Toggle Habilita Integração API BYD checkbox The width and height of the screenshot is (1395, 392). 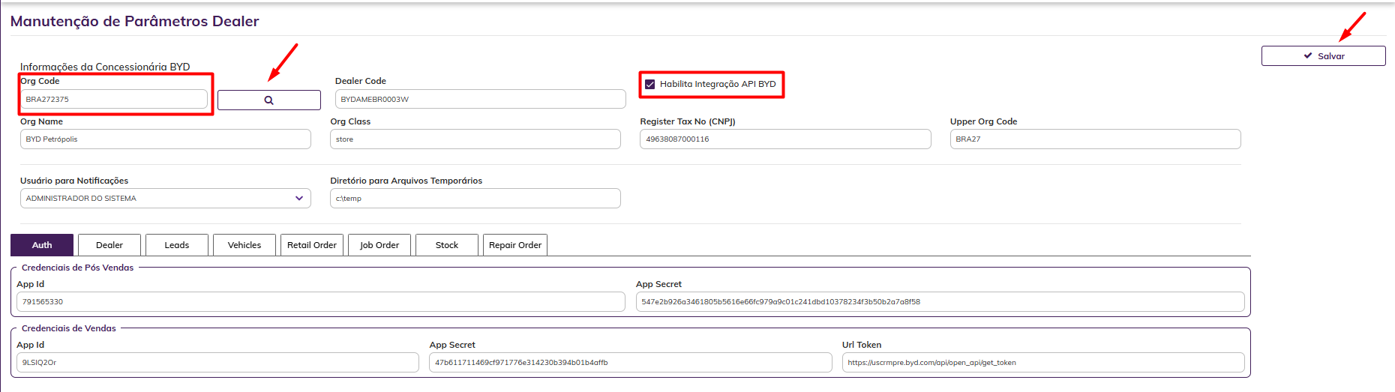point(650,84)
